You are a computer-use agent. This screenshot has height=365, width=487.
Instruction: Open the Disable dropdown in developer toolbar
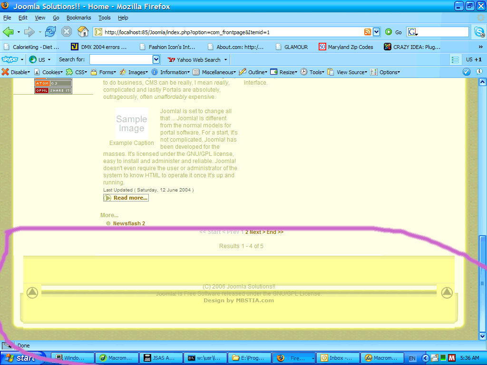point(16,72)
